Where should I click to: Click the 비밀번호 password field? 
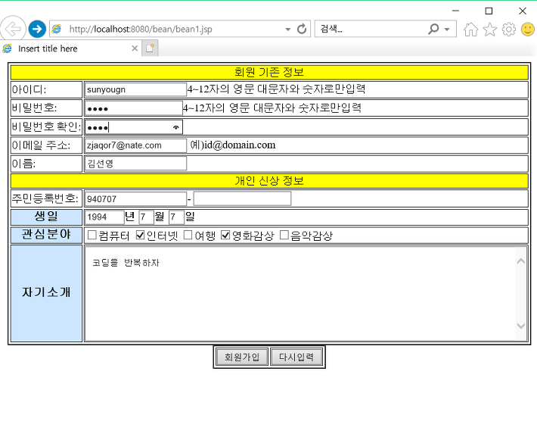(x=134, y=108)
